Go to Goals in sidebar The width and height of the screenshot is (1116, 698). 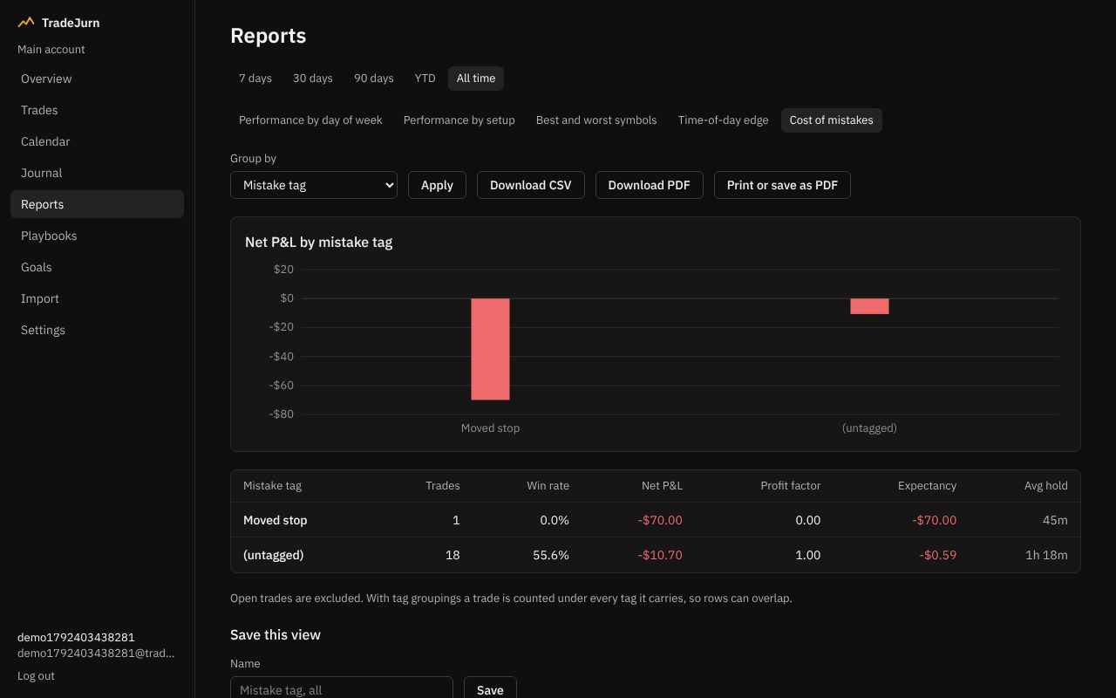point(97,267)
